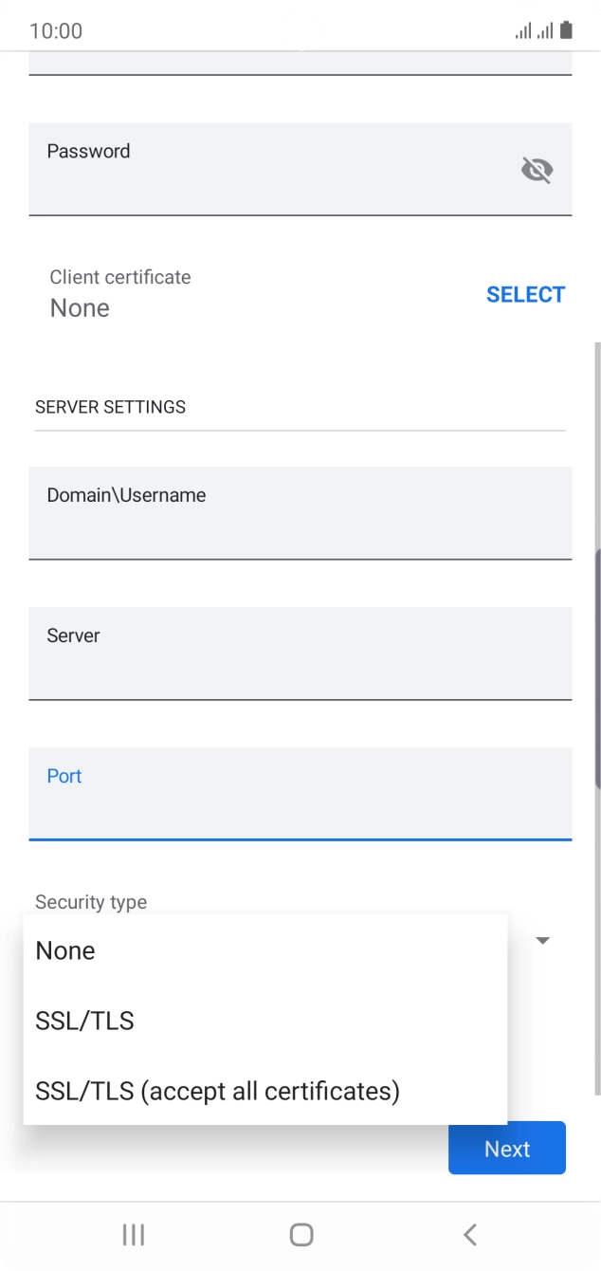Screen dimensions: 601x1271
Task: Tap the battery icon in status bar
Action: click(x=566, y=29)
